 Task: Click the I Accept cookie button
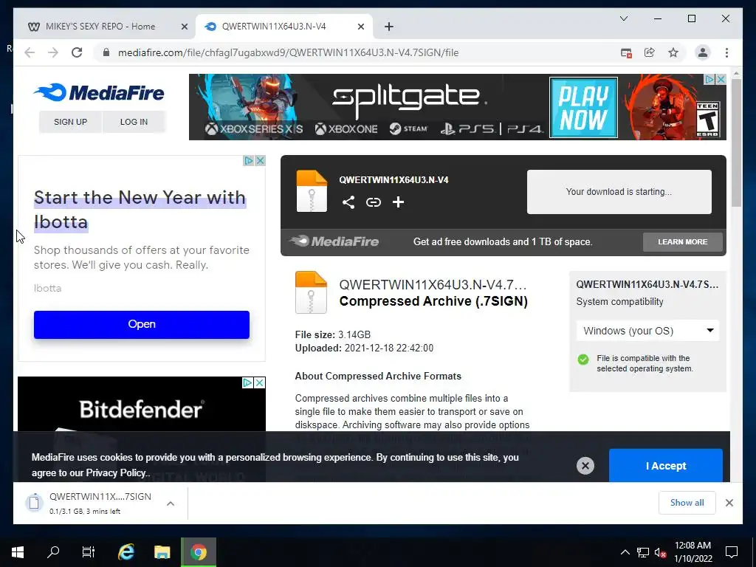click(665, 466)
